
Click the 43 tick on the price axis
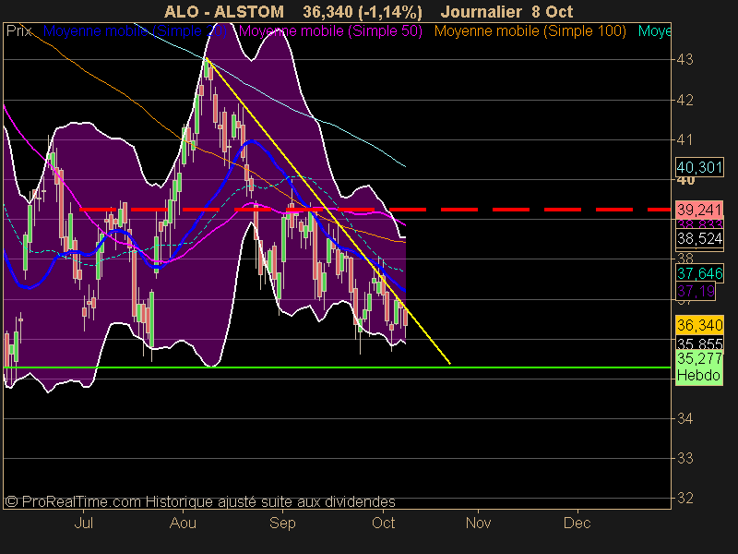684,60
